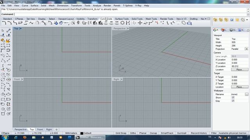Click the Z Location value 80.212
The height and width of the screenshot is (140, 250).
pyautogui.click(x=239, y=66)
